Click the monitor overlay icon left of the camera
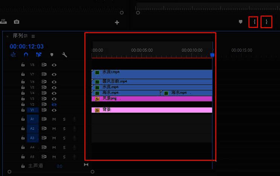 [3, 21]
